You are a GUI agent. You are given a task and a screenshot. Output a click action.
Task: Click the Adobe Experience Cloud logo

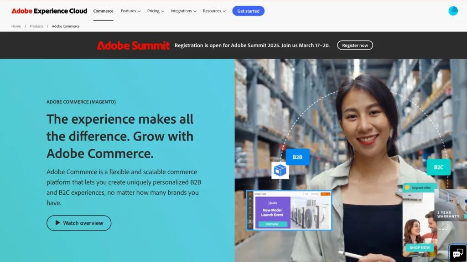pyautogui.click(x=49, y=11)
